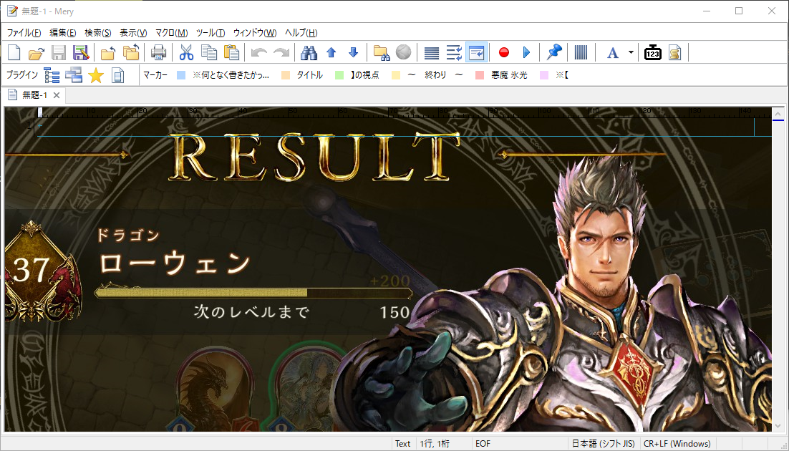Click CR+LF (Windows) line ending status
The width and height of the screenshot is (789, 451).
tap(677, 443)
